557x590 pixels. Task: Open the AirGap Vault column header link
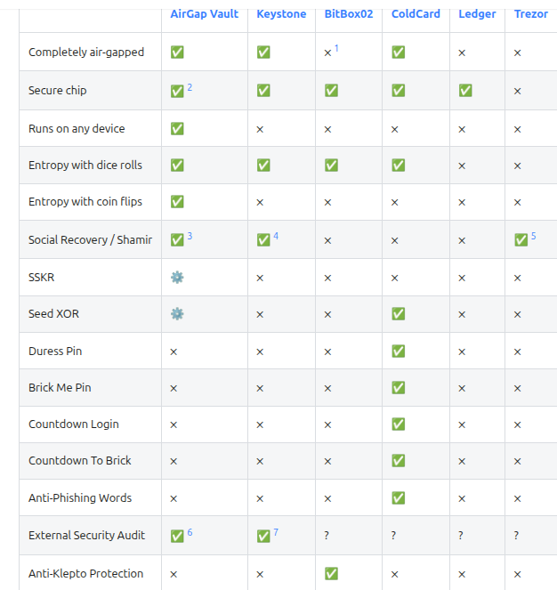click(204, 14)
